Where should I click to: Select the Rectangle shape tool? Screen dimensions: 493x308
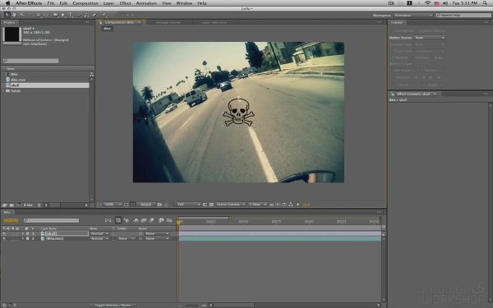[56, 15]
